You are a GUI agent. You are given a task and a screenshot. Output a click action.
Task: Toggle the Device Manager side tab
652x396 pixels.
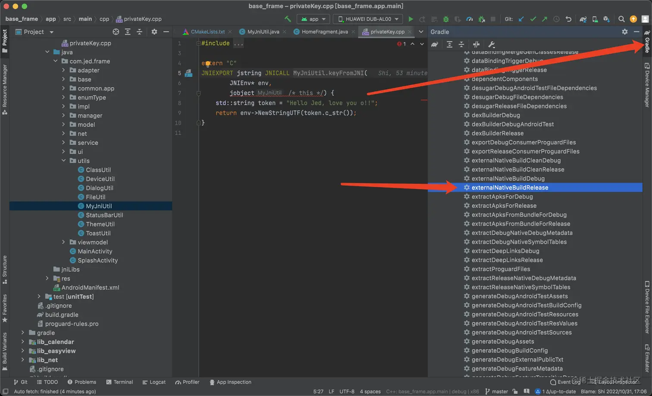pyautogui.click(x=647, y=85)
